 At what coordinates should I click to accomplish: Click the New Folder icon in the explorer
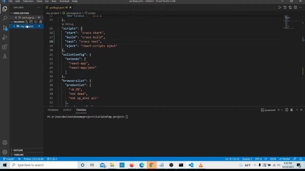pos(31,22)
